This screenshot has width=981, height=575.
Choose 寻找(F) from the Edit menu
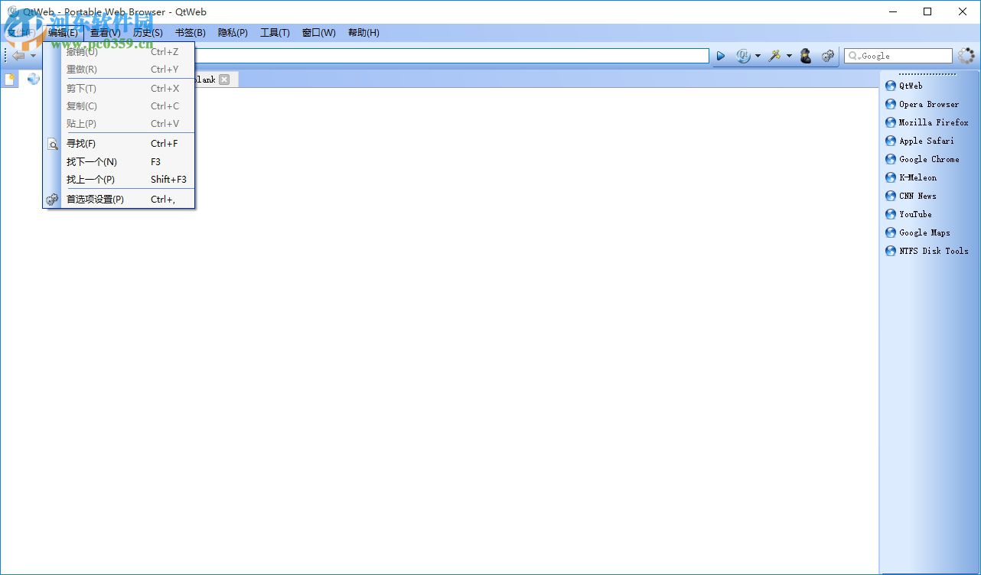119,144
